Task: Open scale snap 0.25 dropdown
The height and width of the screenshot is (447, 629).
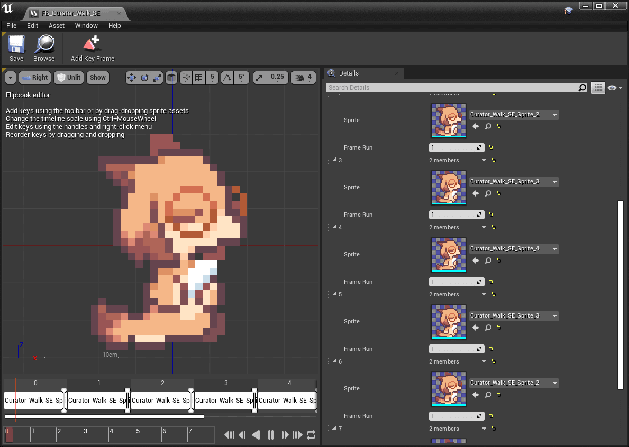Action: [277, 78]
